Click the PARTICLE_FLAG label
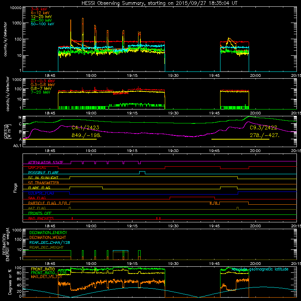Screen dimensions: 301x301 (x=42, y=203)
